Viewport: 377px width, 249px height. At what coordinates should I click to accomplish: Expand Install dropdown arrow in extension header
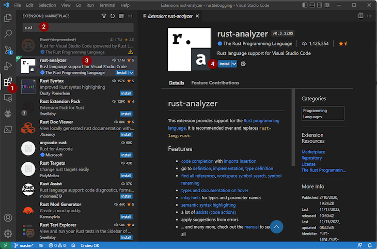234,64
